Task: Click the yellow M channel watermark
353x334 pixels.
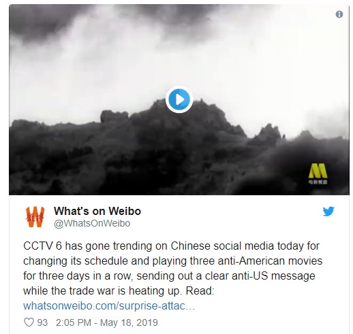Action: (x=318, y=171)
